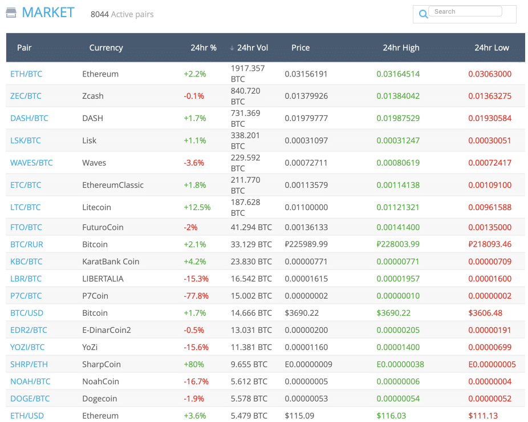
Task: Click the 1917.357 BTC volume cell
Action: (x=247, y=74)
